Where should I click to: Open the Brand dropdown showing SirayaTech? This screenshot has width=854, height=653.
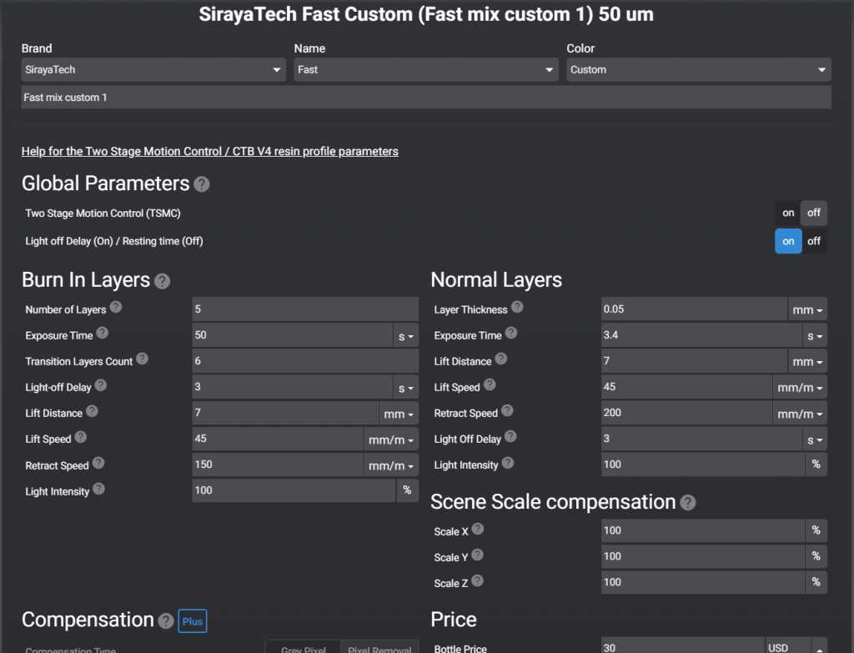click(x=153, y=70)
